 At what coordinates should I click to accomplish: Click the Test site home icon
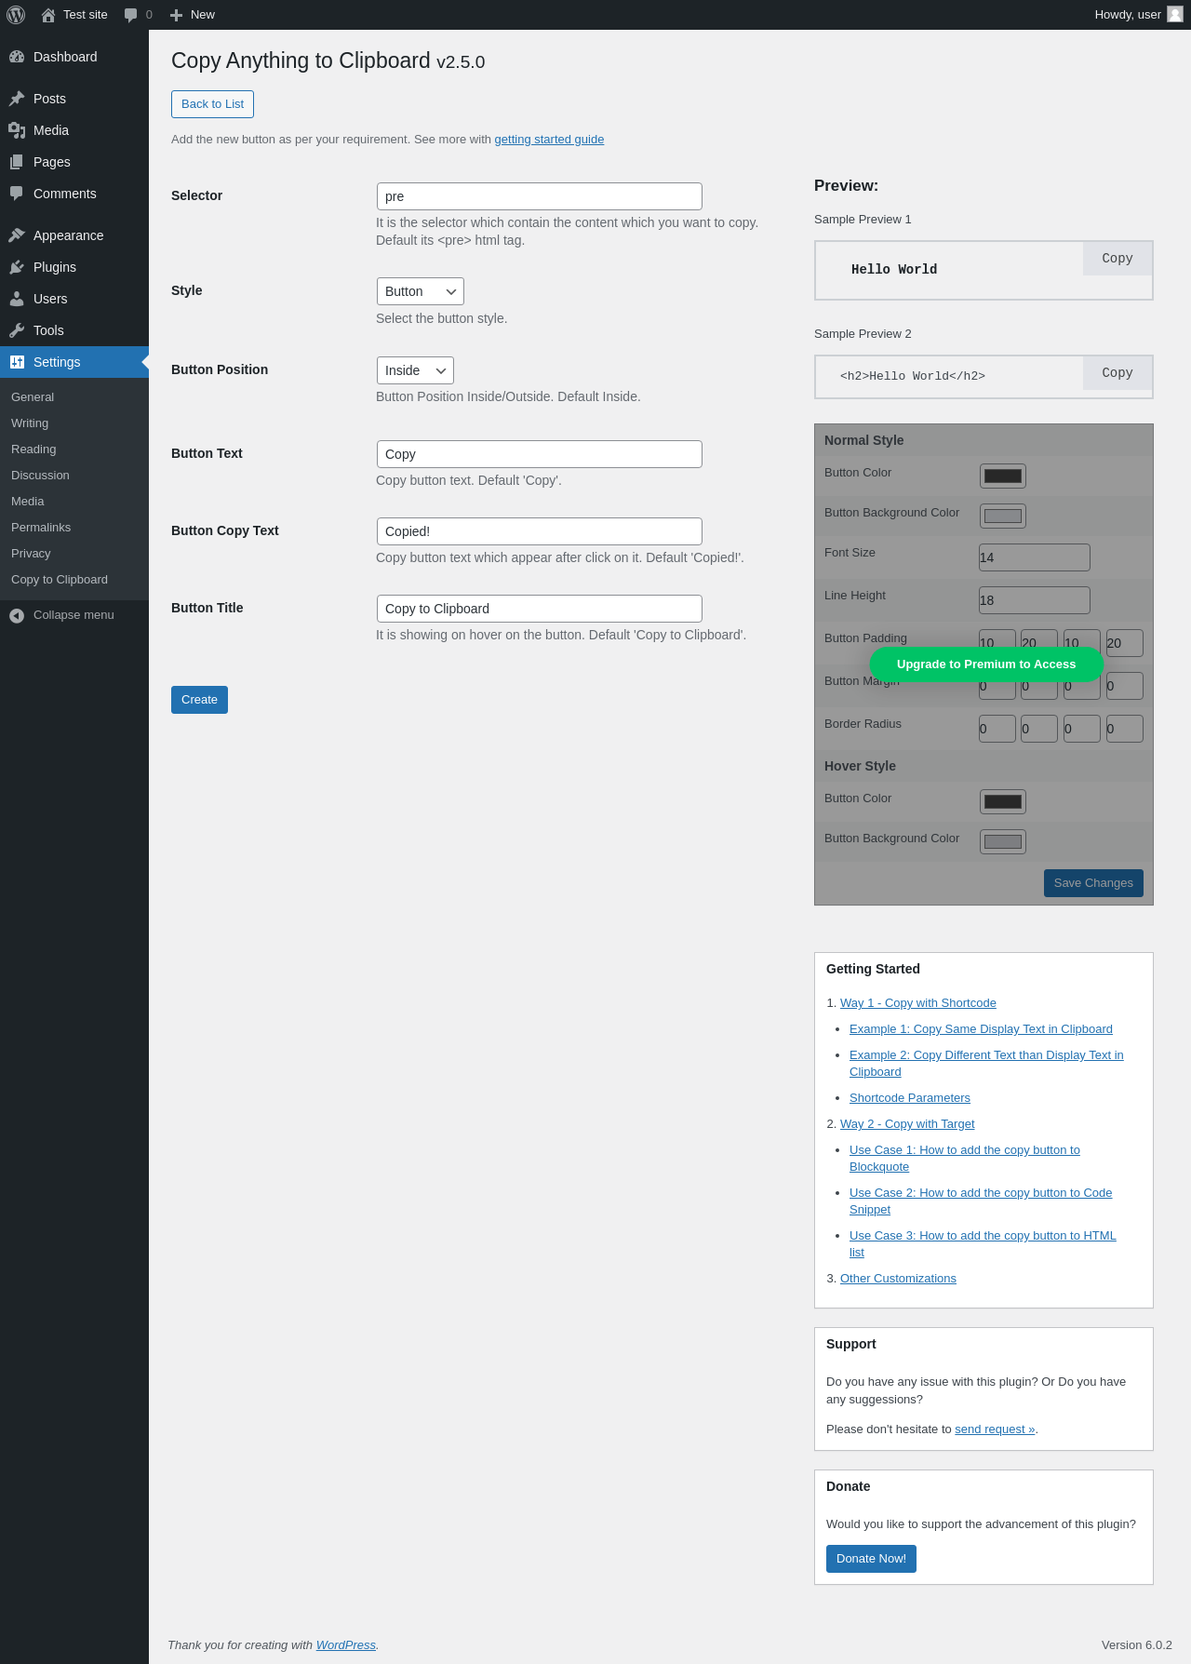coord(48,15)
